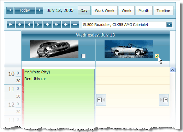Select the Wednesday, July 13 day header
This screenshot has width=183, height=132.
(x=95, y=35)
